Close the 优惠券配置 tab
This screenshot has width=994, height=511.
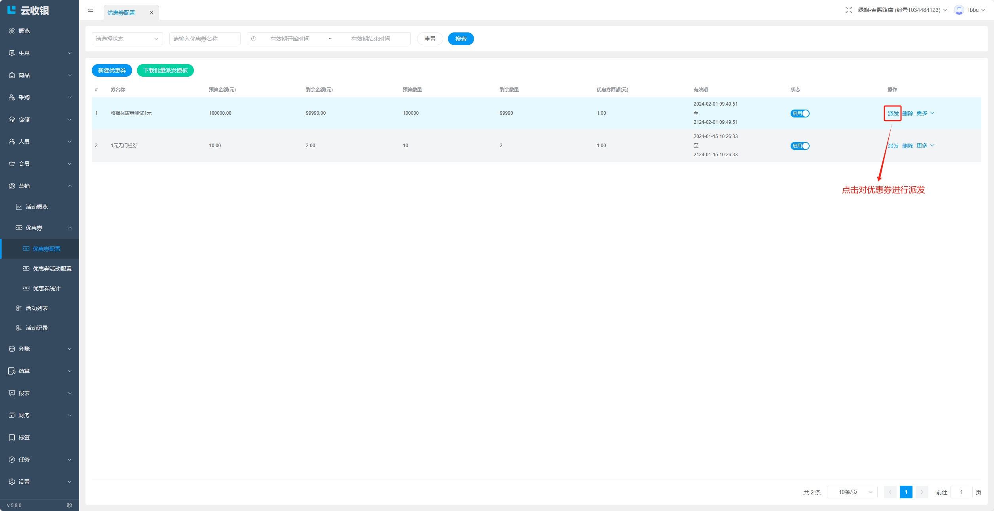pos(151,13)
